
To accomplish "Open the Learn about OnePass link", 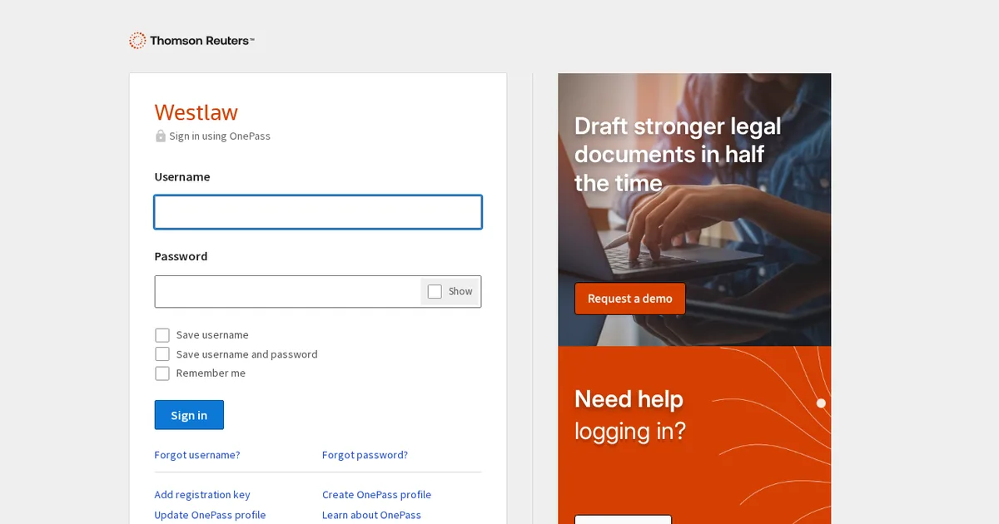I will 371,515.
